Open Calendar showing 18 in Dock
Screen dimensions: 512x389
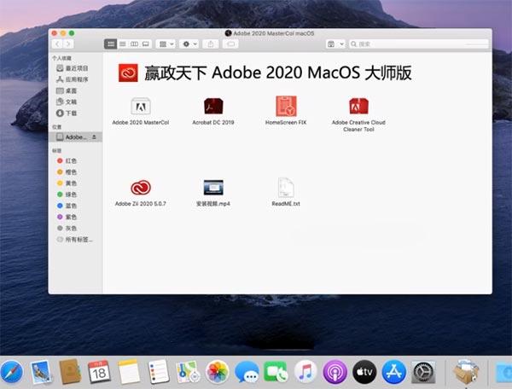point(99,372)
